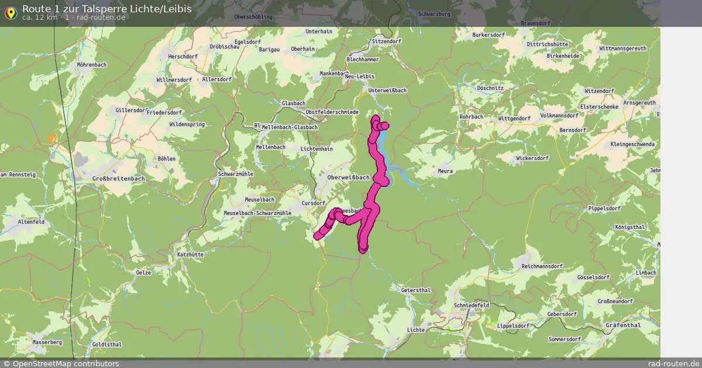Click the Volkmannsdorf label
702x368 pixels.
click(x=559, y=116)
